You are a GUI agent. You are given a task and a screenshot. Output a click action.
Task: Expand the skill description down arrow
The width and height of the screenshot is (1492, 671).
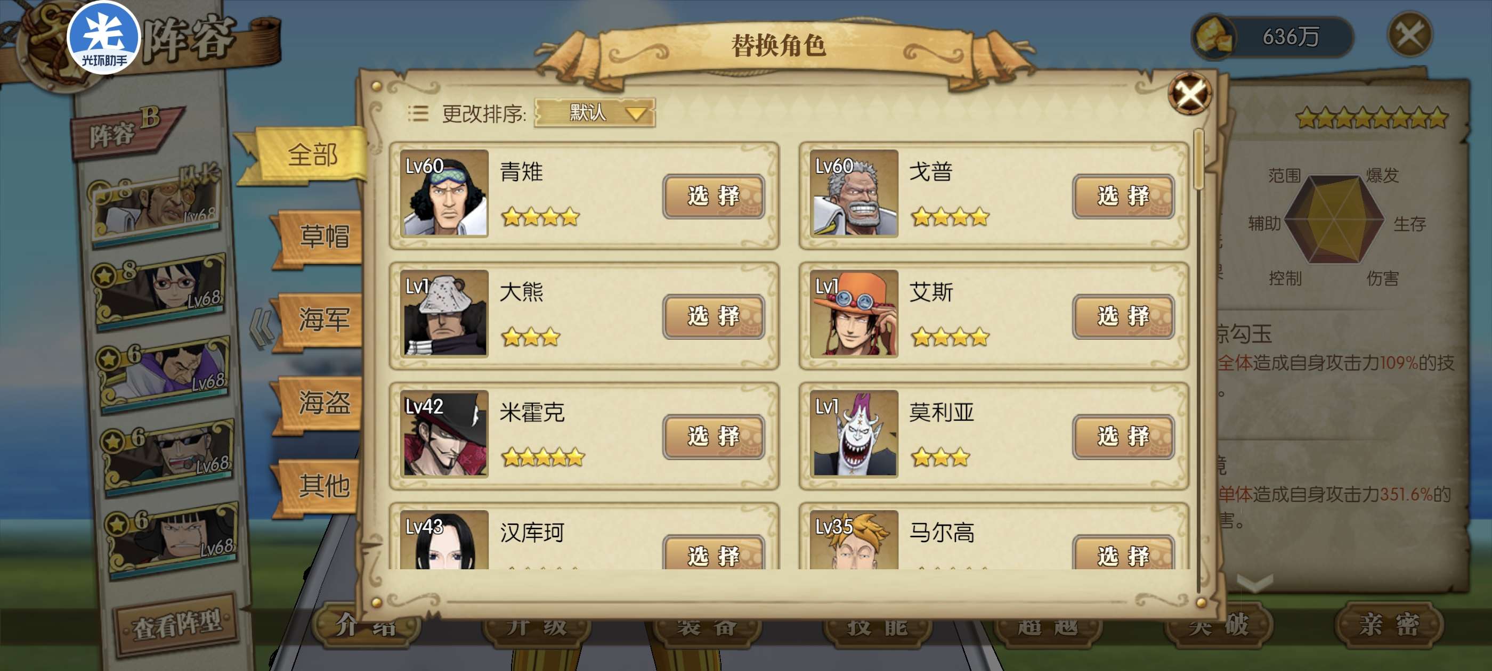pos(1254,583)
